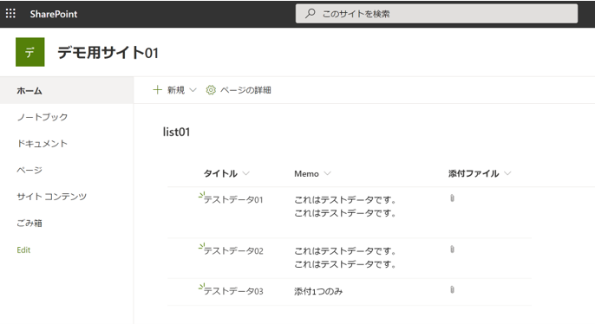Select ホーム in the left navigation
The image size is (595, 324).
coord(67,90)
